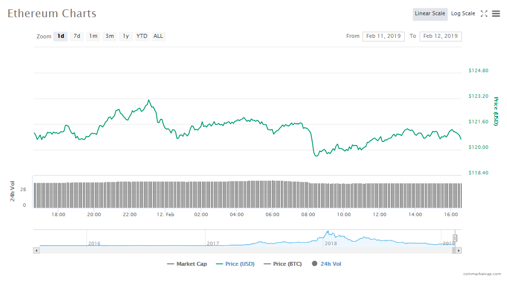Select the 7d zoom range
Image resolution: width=507 pixels, height=282 pixels.
point(77,36)
